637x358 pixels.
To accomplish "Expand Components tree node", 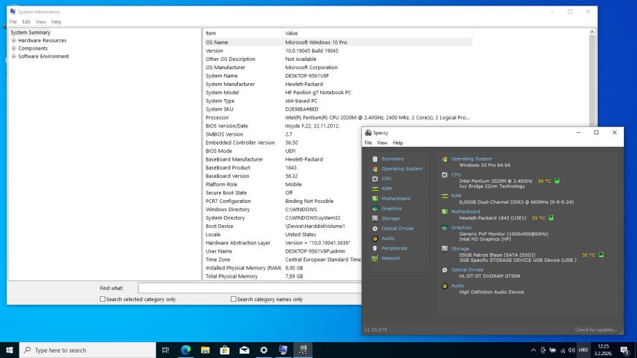I will click(x=14, y=48).
